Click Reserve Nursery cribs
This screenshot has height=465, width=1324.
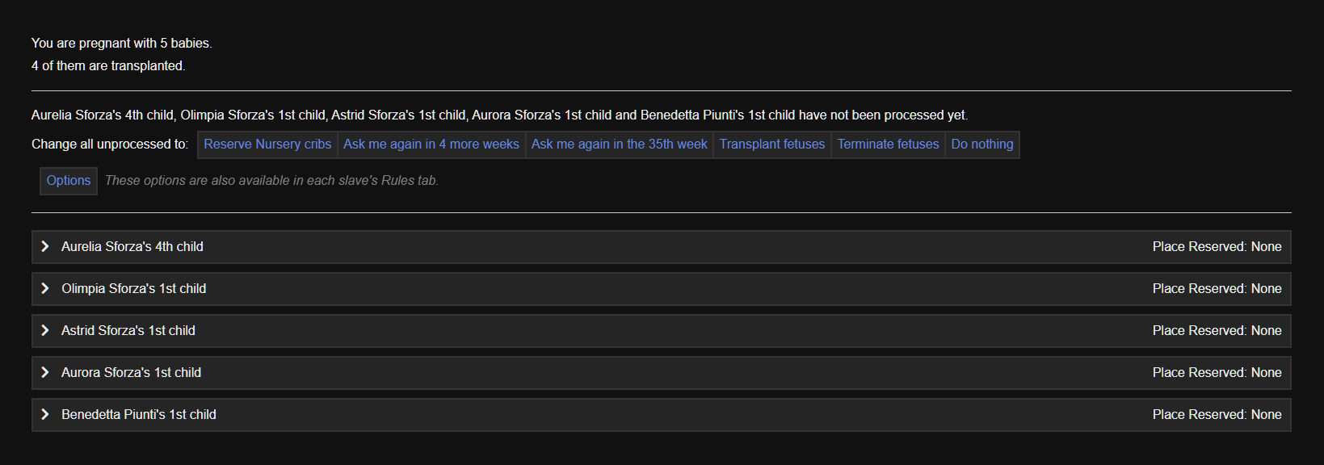point(267,145)
